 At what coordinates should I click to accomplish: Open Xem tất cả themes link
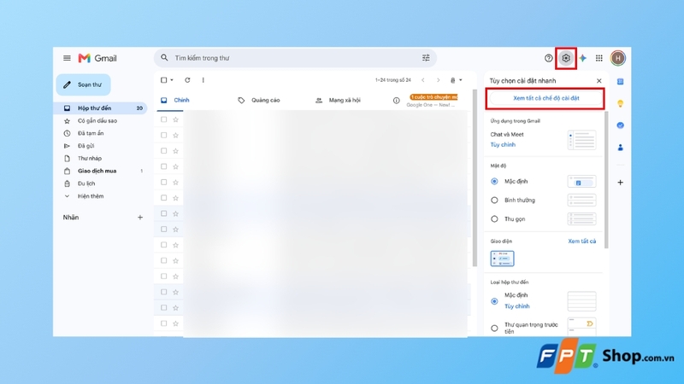click(581, 241)
